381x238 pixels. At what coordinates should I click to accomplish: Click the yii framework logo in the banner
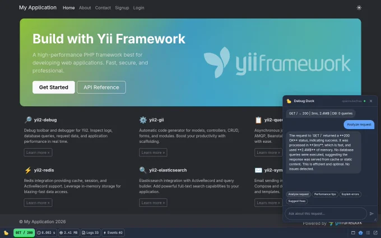tap(277, 62)
